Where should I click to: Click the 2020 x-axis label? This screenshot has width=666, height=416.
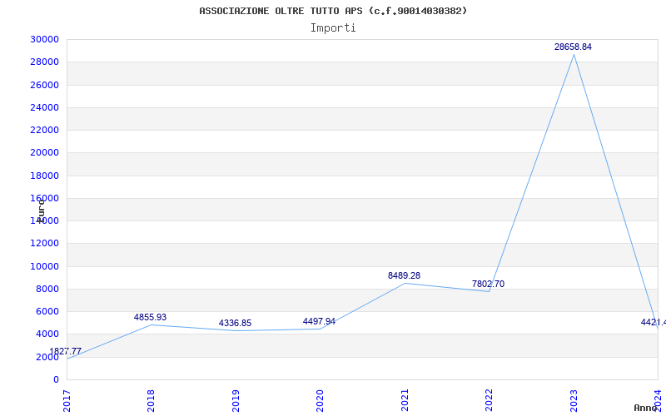pyautogui.click(x=320, y=400)
